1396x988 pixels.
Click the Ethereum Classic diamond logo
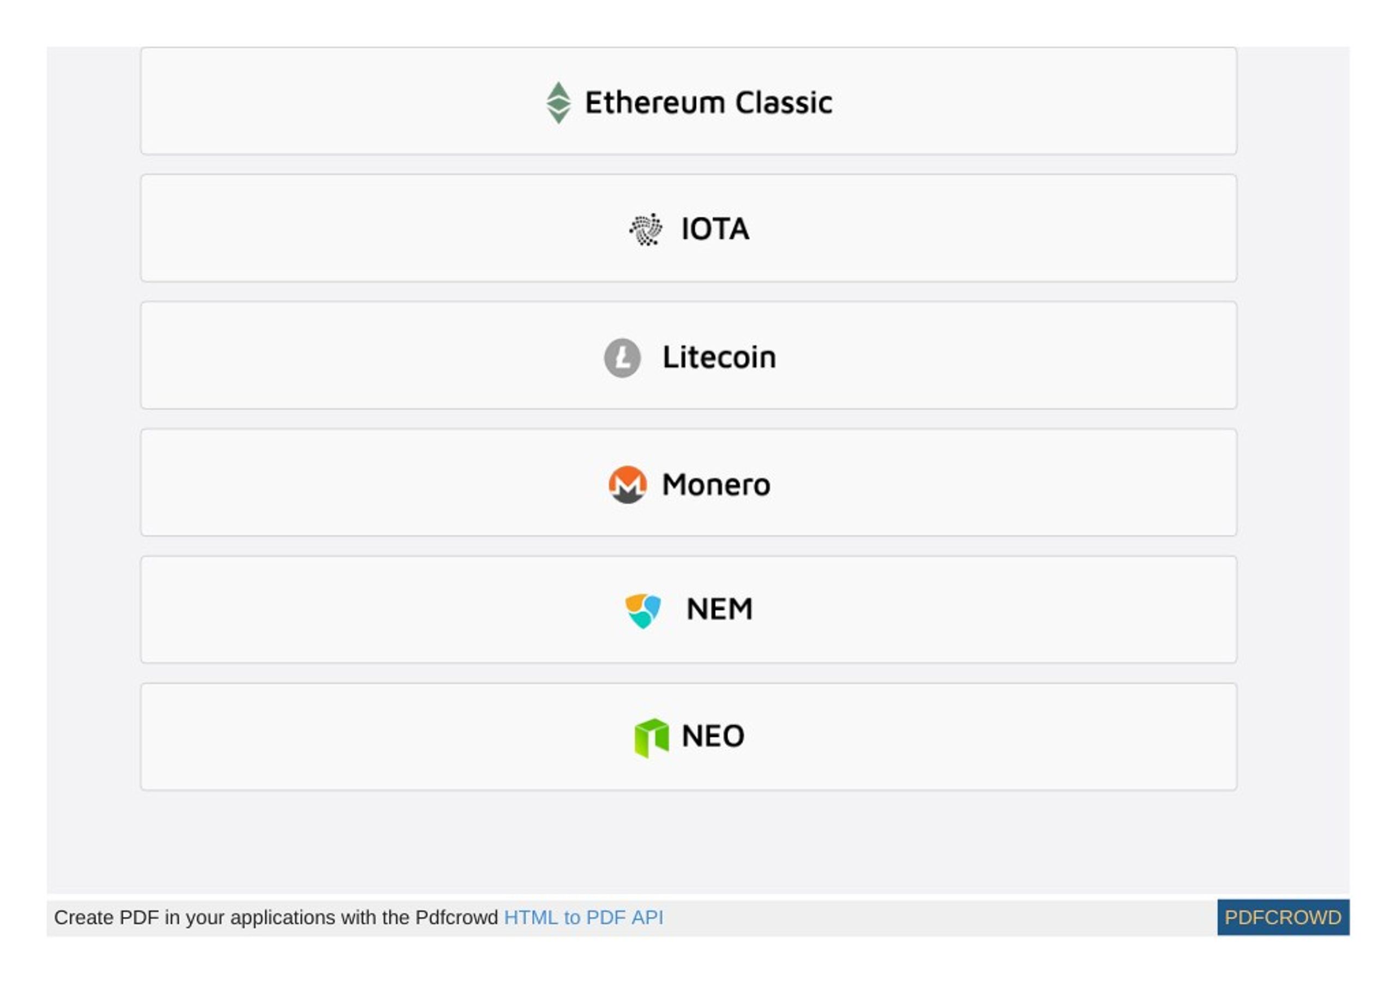point(558,102)
